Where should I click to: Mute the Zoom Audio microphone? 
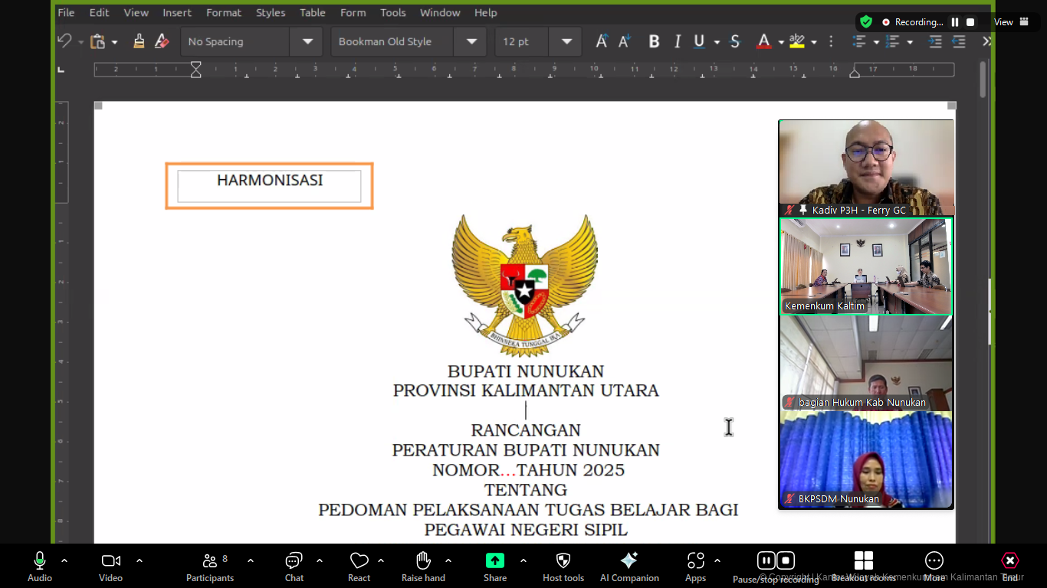click(x=40, y=567)
